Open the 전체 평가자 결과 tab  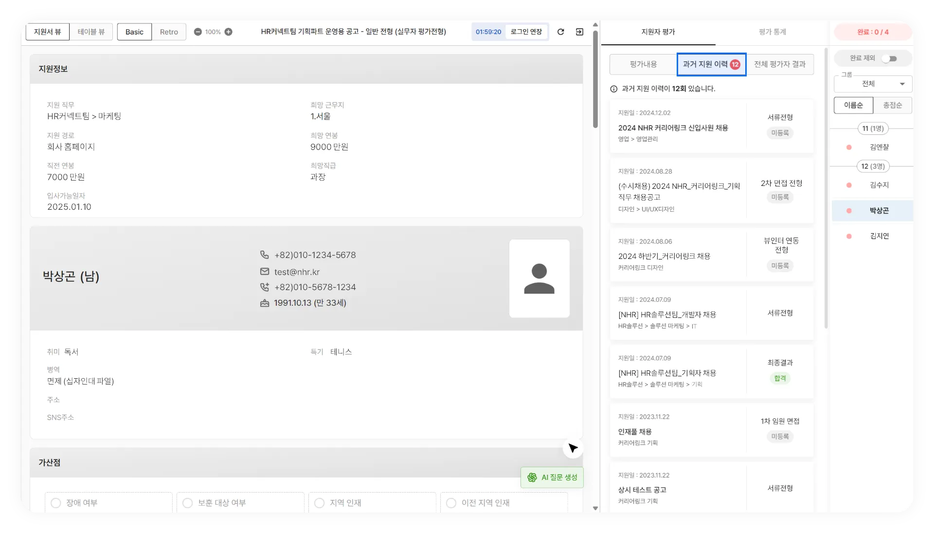point(780,64)
